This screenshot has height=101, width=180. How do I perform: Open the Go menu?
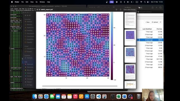pos(37,2)
